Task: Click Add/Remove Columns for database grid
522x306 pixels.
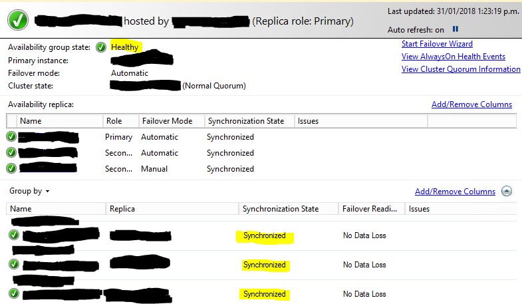Action: (455, 192)
